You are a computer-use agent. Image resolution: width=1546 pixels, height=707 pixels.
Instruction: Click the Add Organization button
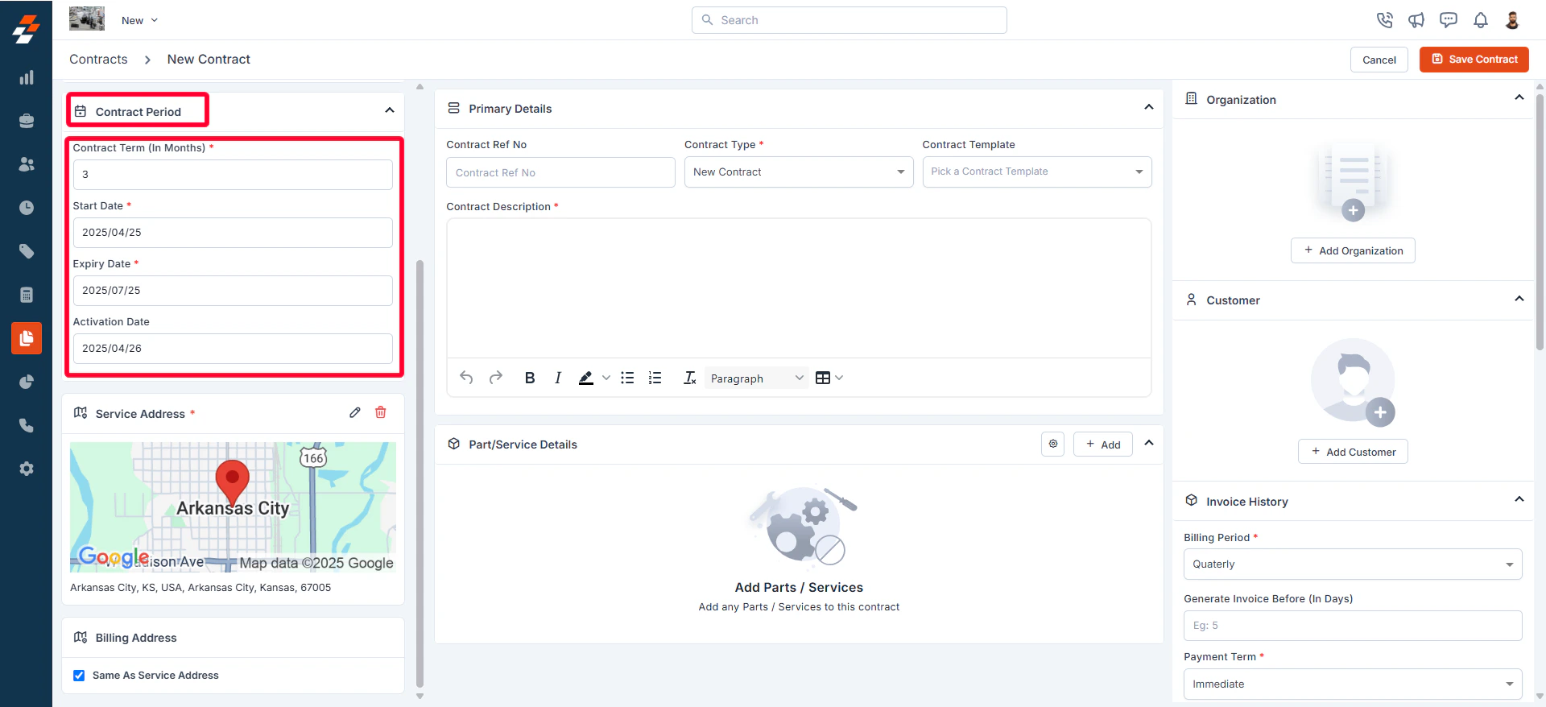[x=1353, y=250]
